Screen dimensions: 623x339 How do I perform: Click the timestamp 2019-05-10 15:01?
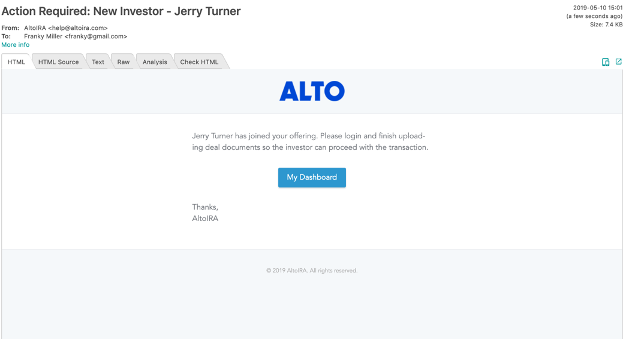pyautogui.click(x=597, y=8)
